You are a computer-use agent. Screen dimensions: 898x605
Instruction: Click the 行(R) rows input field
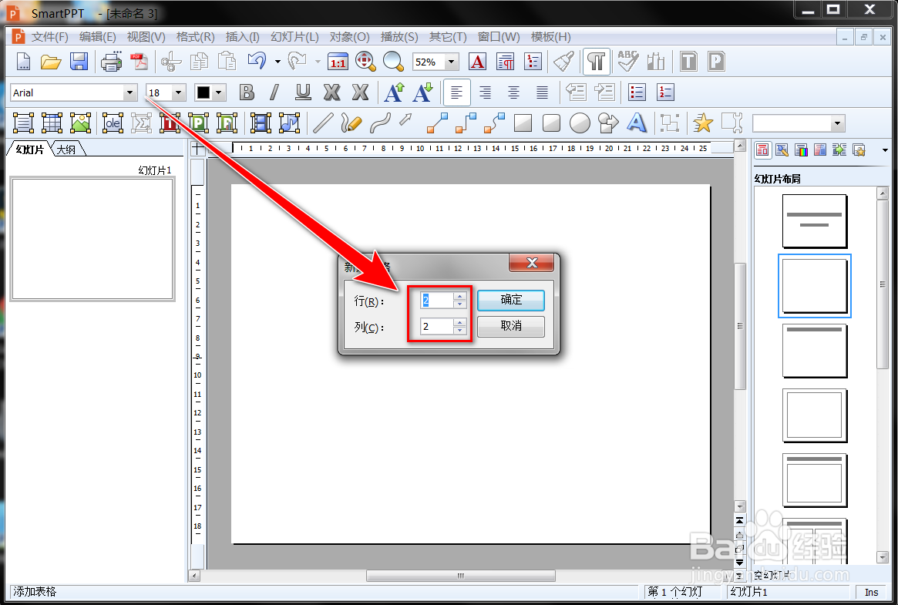[438, 300]
